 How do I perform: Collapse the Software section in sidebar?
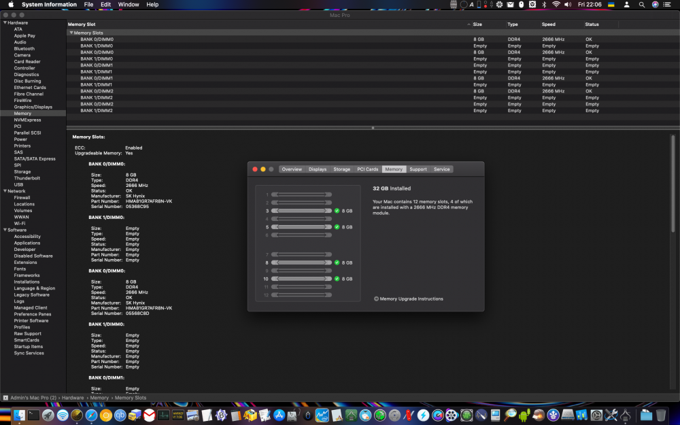tap(5, 230)
